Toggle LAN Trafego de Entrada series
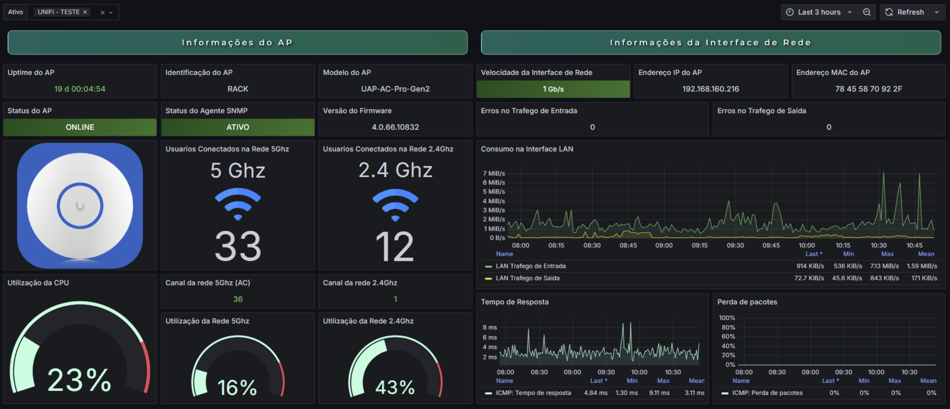 [531, 266]
